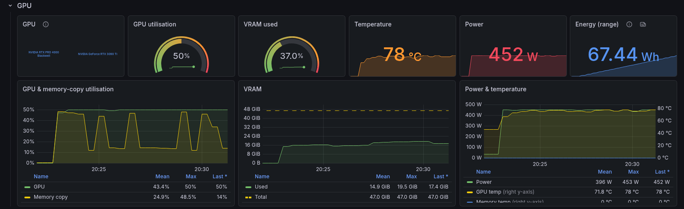This screenshot has height=209, width=684.
Task: Click 20:30 tick in utilisation chart
Action: coord(202,169)
